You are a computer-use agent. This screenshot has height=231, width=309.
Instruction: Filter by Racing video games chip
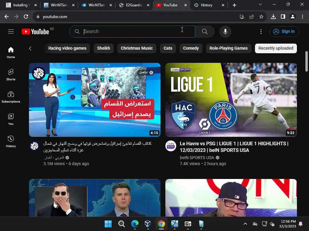pyautogui.click(x=67, y=48)
